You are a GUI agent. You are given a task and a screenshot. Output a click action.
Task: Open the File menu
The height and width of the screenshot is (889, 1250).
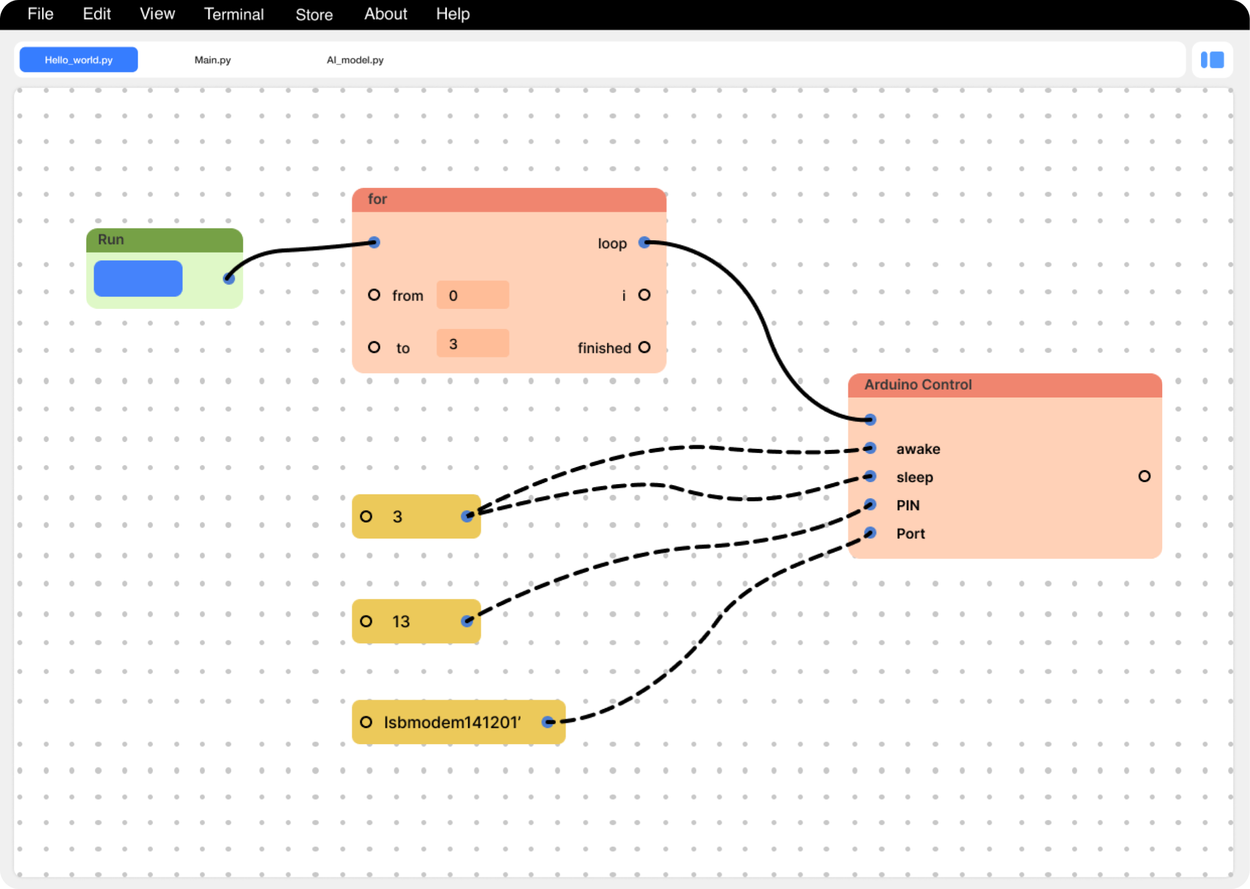pos(41,14)
